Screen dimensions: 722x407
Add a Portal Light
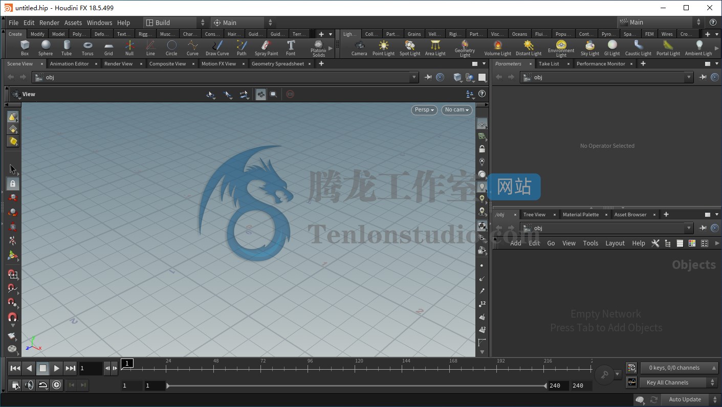(668, 48)
